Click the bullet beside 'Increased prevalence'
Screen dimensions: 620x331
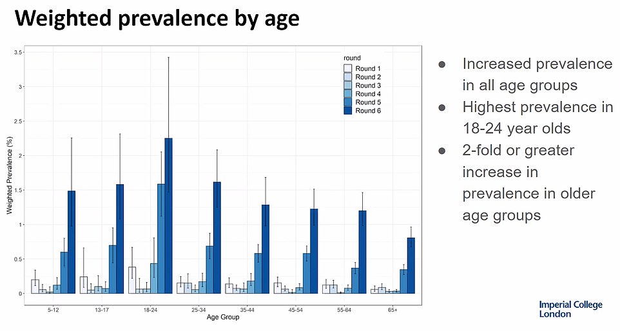click(x=442, y=65)
